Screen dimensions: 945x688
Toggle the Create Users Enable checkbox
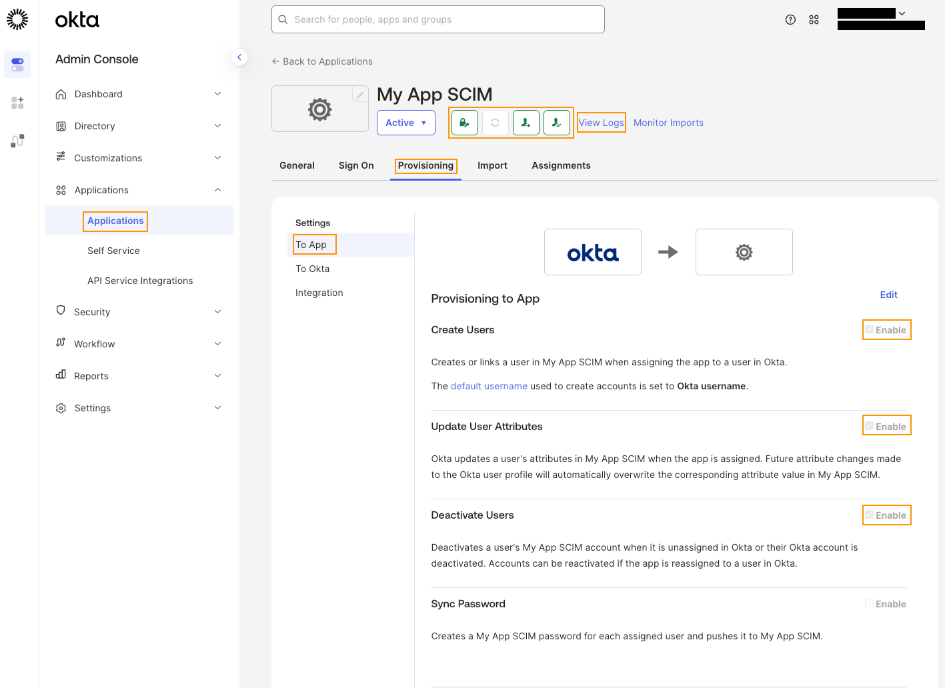[870, 329]
